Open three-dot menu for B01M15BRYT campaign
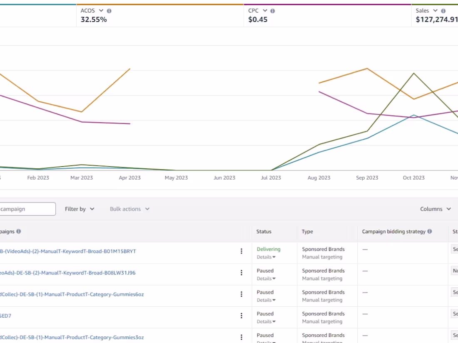 click(241, 251)
